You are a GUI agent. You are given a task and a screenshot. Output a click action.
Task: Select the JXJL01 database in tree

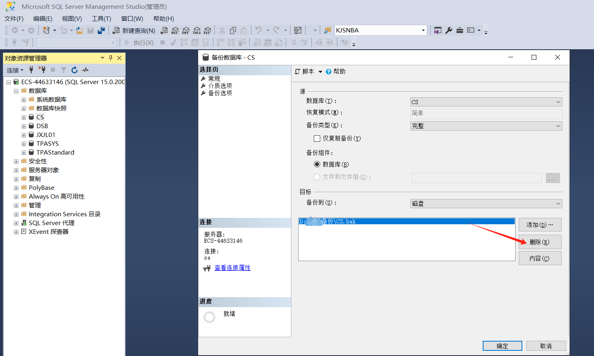[46, 135]
